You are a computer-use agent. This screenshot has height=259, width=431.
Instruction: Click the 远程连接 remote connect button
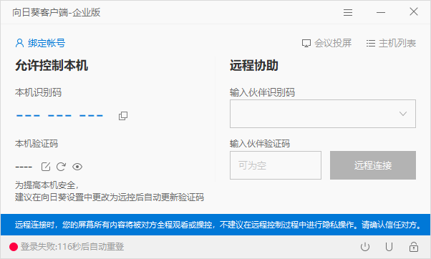373,165
